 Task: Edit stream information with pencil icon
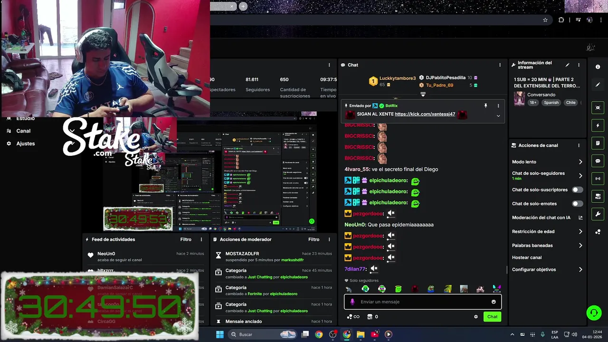tap(567, 65)
